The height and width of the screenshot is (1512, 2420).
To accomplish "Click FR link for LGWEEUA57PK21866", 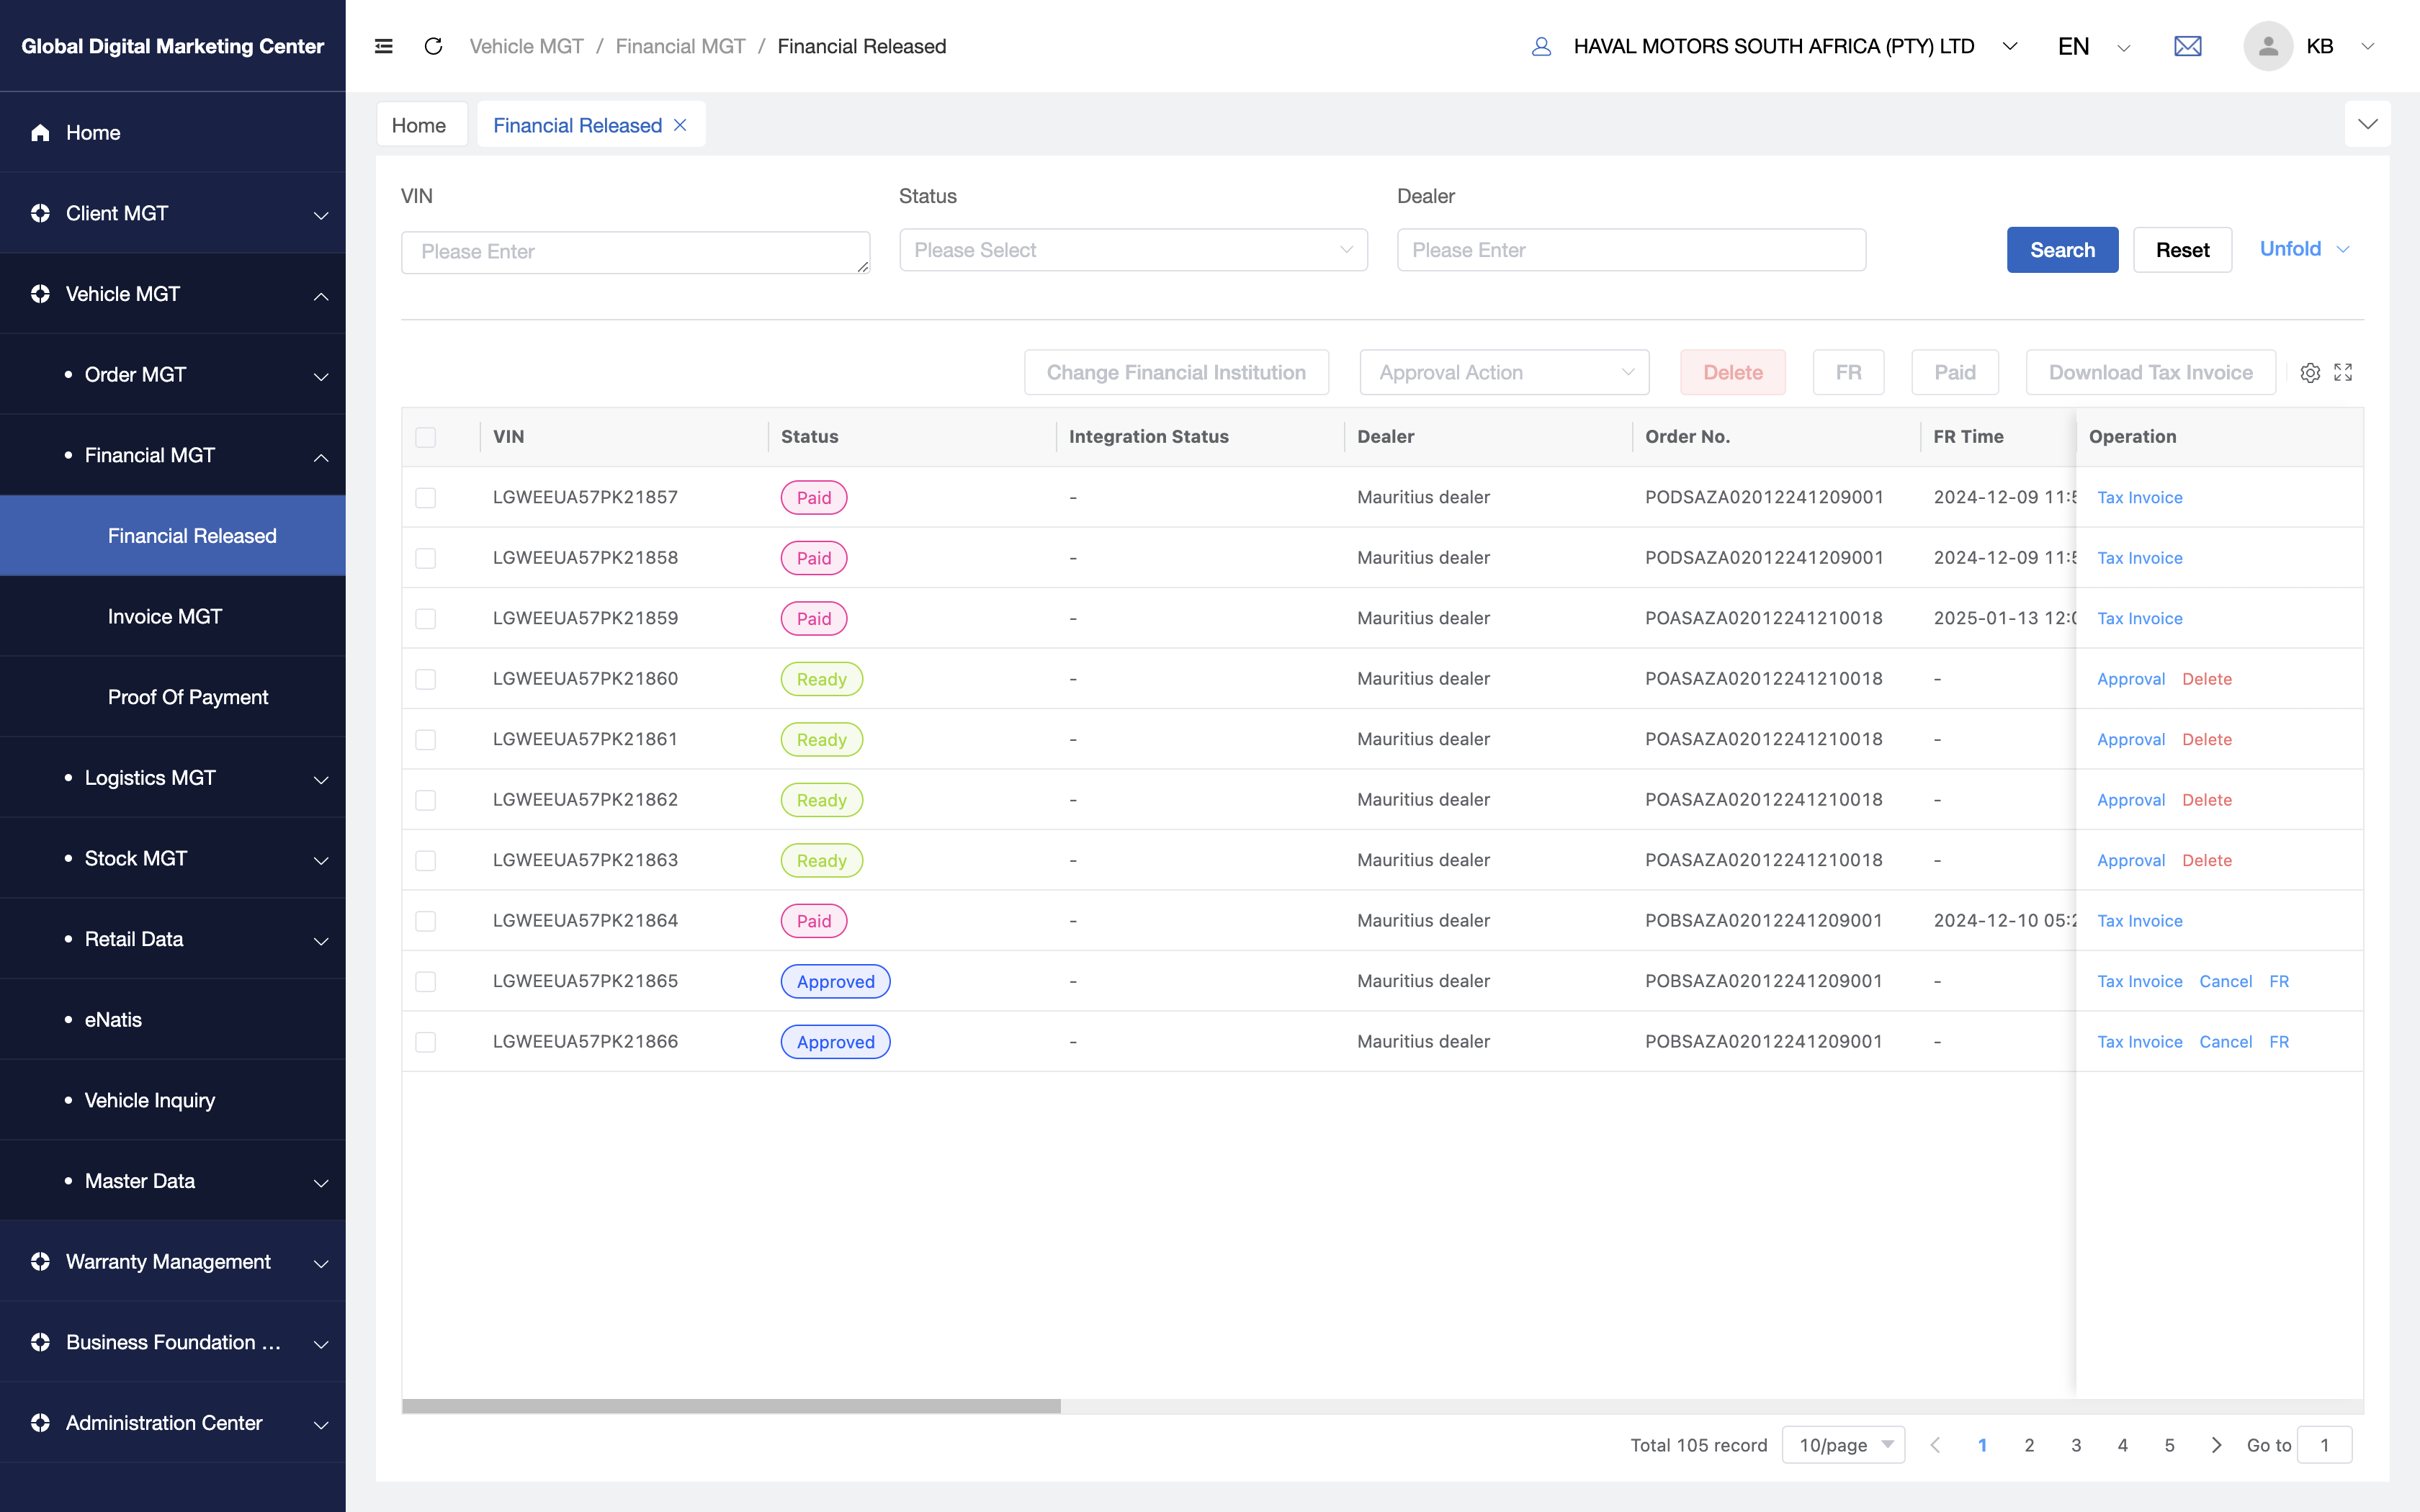I will click(x=2279, y=1042).
